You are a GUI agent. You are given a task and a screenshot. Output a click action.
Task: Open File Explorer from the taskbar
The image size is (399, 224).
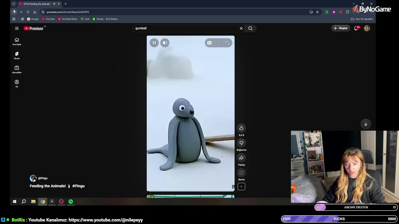(33, 202)
